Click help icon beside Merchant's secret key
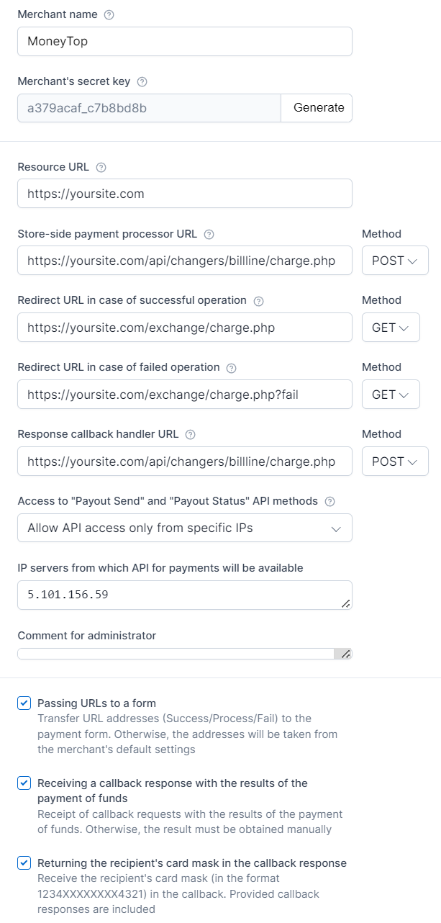The width and height of the screenshot is (441, 923). point(142,82)
